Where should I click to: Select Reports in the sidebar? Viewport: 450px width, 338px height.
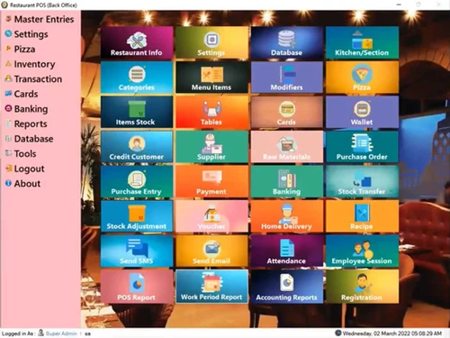26,123
